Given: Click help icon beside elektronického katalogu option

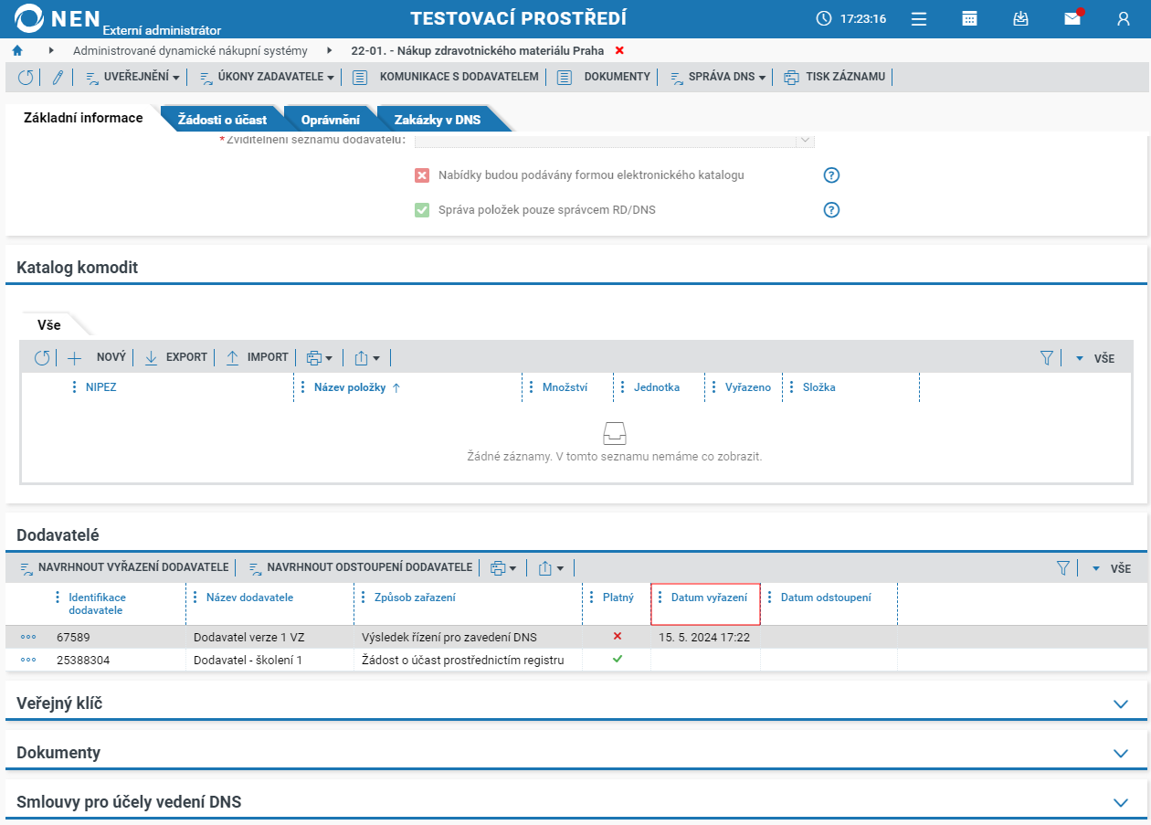Looking at the screenshot, I should (831, 175).
